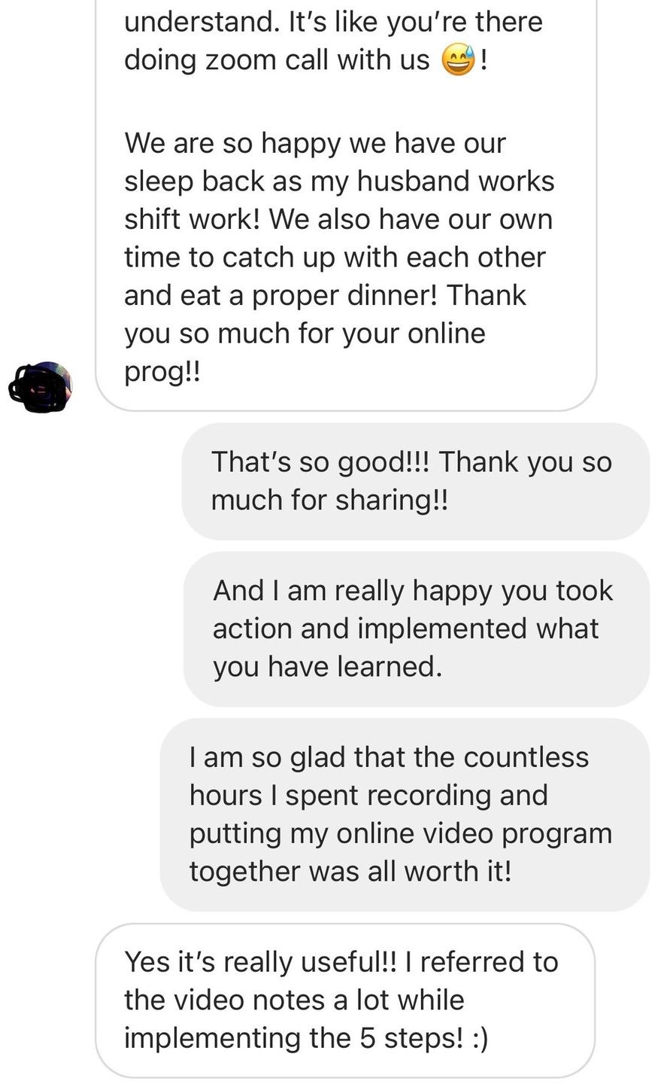The width and height of the screenshot is (667, 1084).
Task: Click "understand. It's like you're there" line
Action: 333,22
